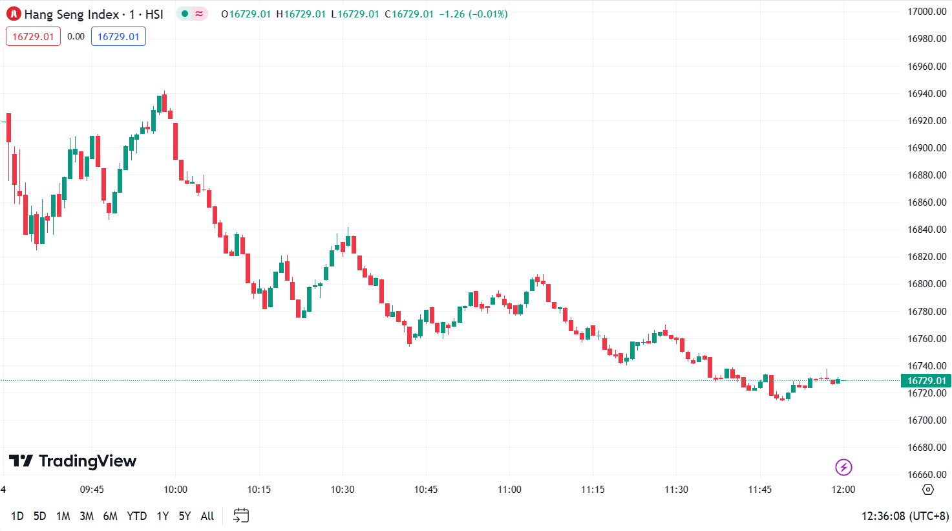Select the YTD time range
Viewport: 952px width, 531px height.
coord(137,516)
